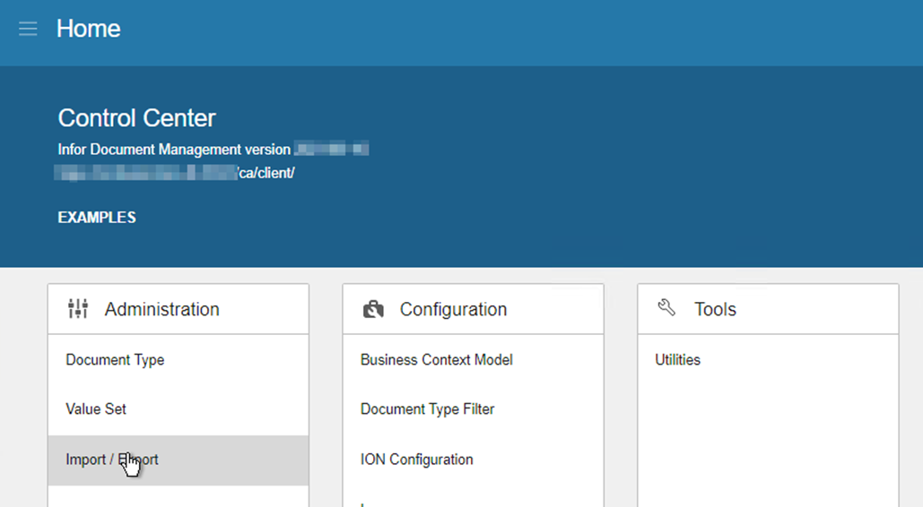Click the EXAMPLES label in banner
Image resolution: width=923 pixels, height=507 pixels.
(x=97, y=218)
